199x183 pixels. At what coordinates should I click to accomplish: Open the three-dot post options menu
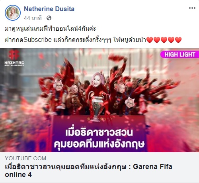coord(192,8)
